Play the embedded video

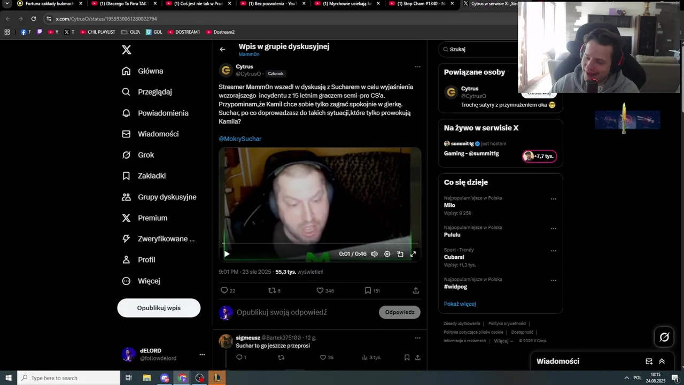pyautogui.click(x=227, y=254)
